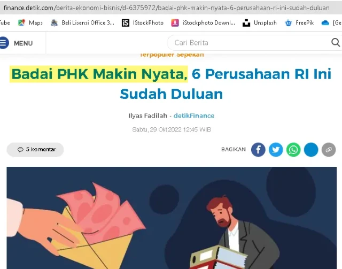Copy article link with chain icon

click(329, 150)
